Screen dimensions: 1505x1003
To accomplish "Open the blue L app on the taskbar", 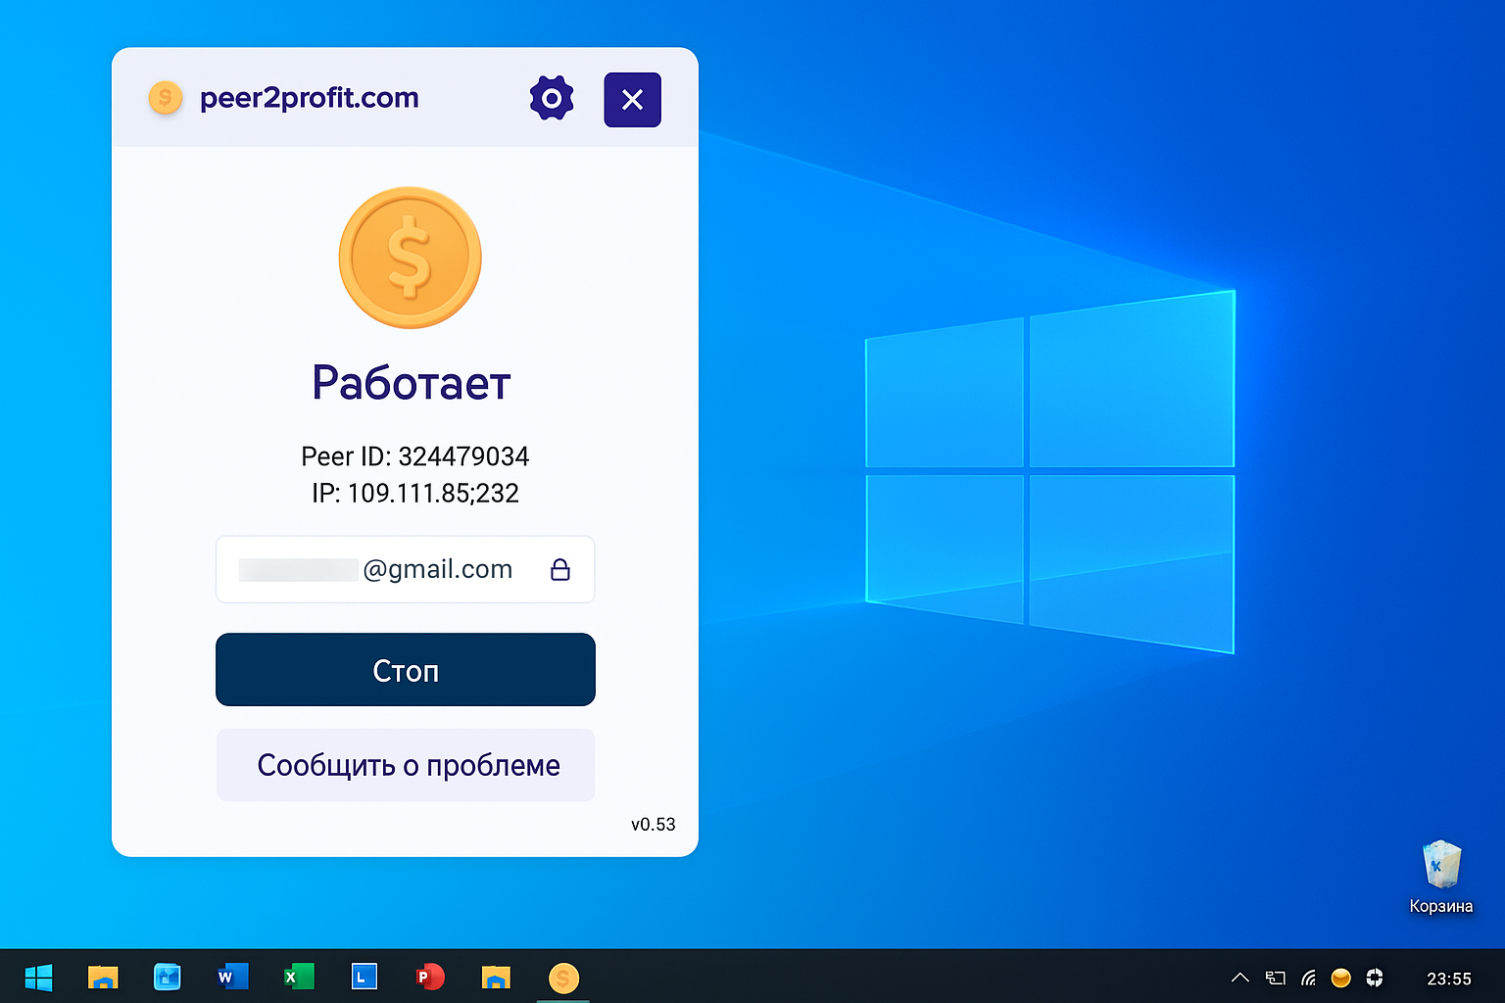I will (x=364, y=977).
